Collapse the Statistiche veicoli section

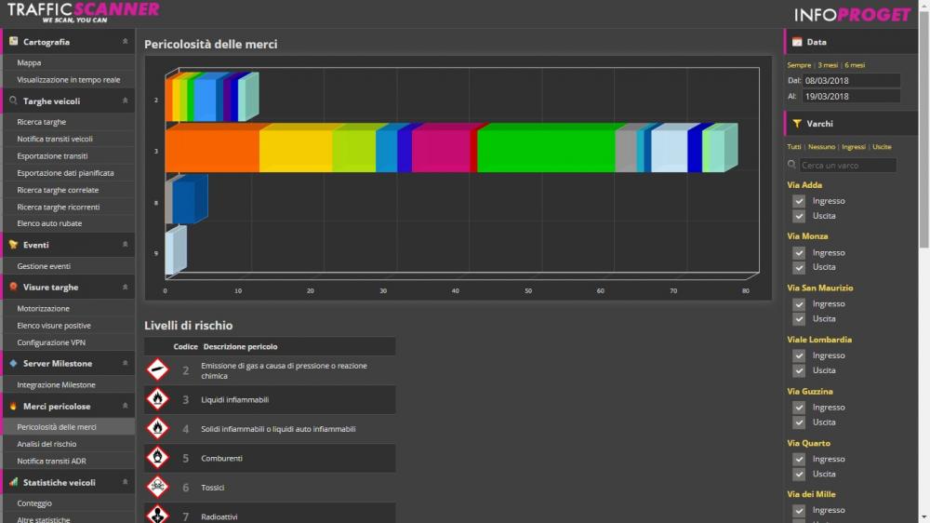(x=125, y=483)
